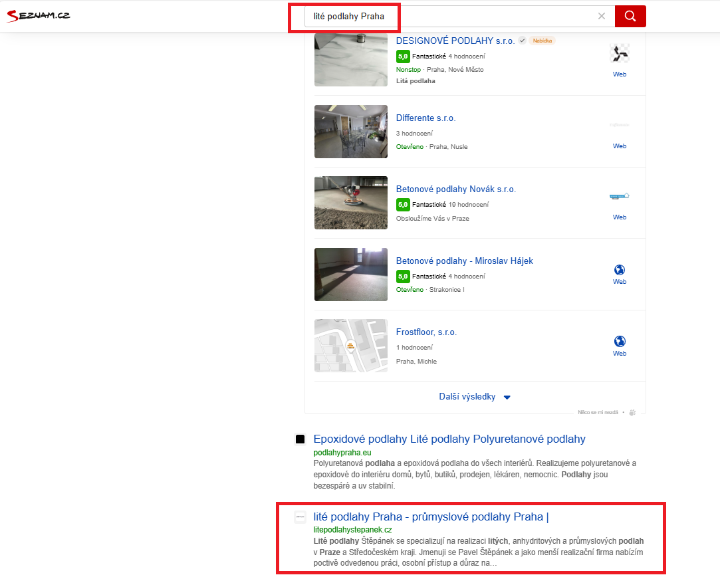Click the minus icon on the highlighted litepodlahystepanek result

pyautogui.click(x=300, y=516)
